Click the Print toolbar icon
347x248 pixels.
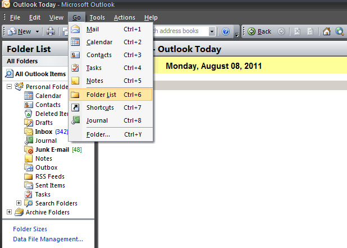[x=51, y=31]
